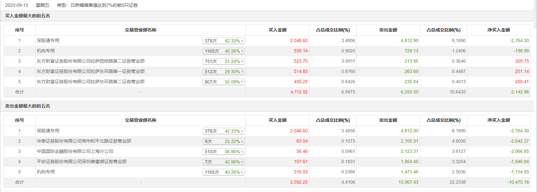The image size is (537, 192).
Task: Open 平安证券深圳香蜜湖证券营业部 link
Action: [x=81, y=161]
